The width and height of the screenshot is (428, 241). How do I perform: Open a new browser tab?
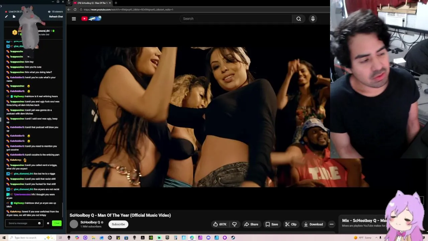[116, 3]
